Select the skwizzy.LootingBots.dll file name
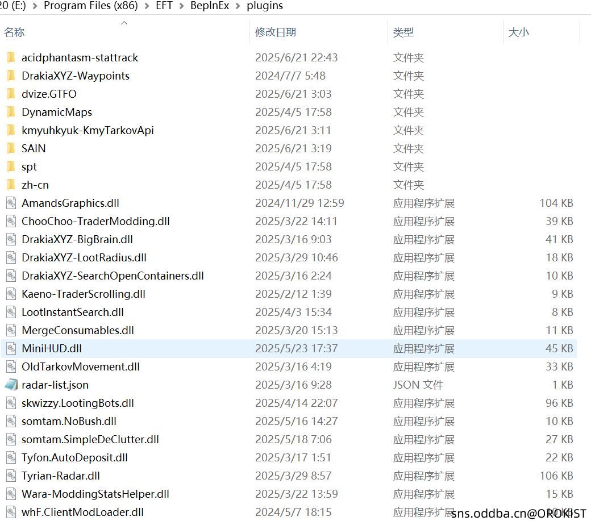Image resolution: width=591 pixels, height=525 pixels. (78, 403)
